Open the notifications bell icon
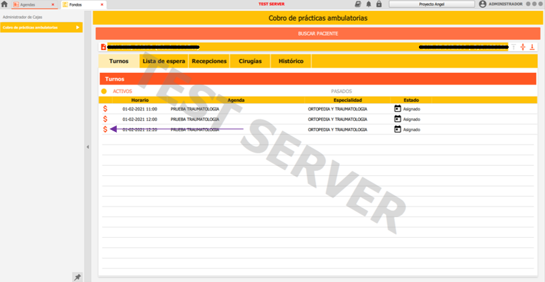545x282 pixels. click(368, 4)
